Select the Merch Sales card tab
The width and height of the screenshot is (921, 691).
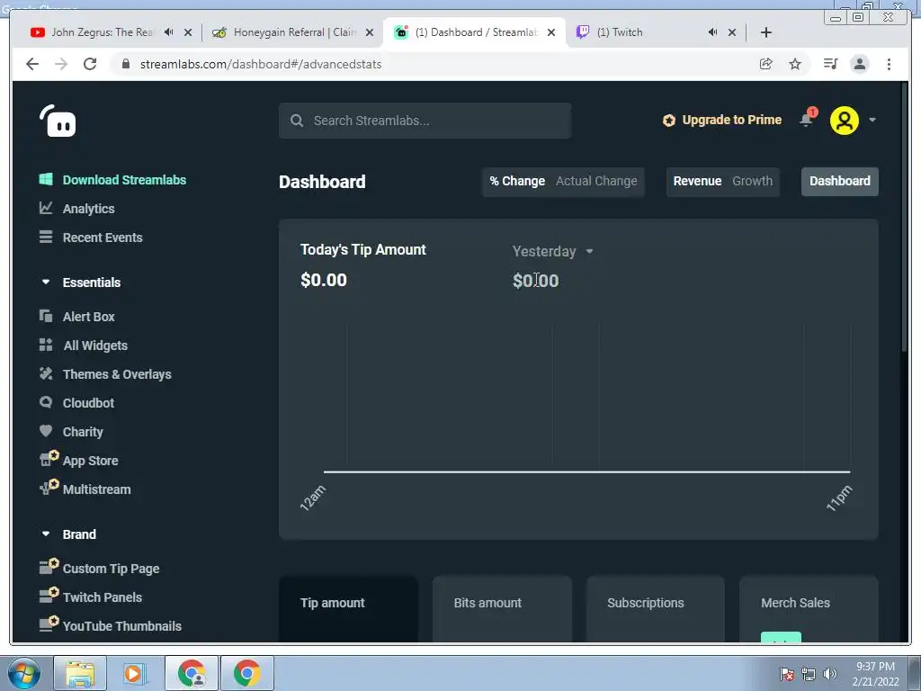point(809,609)
